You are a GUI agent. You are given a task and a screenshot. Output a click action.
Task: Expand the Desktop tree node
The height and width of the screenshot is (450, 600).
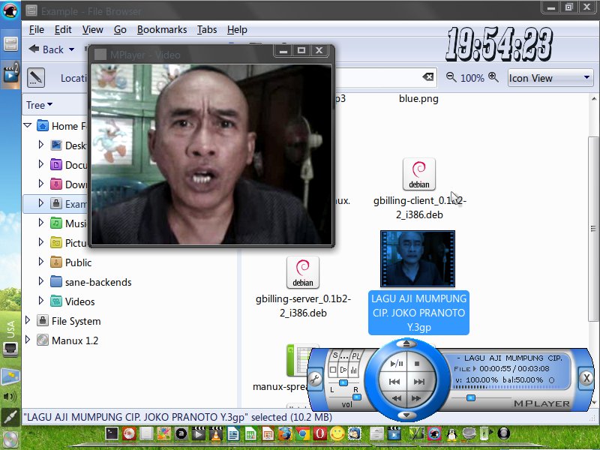click(x=41, y=145)
